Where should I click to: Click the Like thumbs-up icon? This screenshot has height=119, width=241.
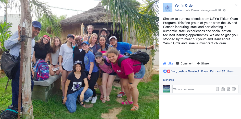point(165,63)
